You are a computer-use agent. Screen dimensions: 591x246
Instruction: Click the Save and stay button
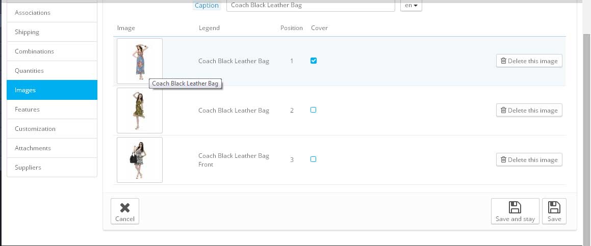[x=515, y=211]
